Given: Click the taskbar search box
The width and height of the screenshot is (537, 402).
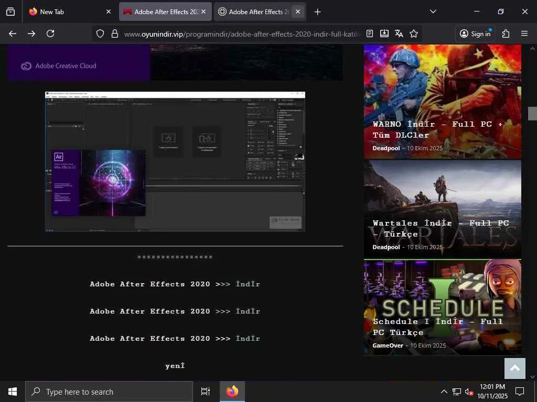Looking at the screenshot, I should [109, 392].
